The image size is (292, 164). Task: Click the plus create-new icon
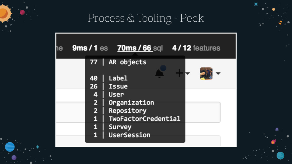pos(179,73)
